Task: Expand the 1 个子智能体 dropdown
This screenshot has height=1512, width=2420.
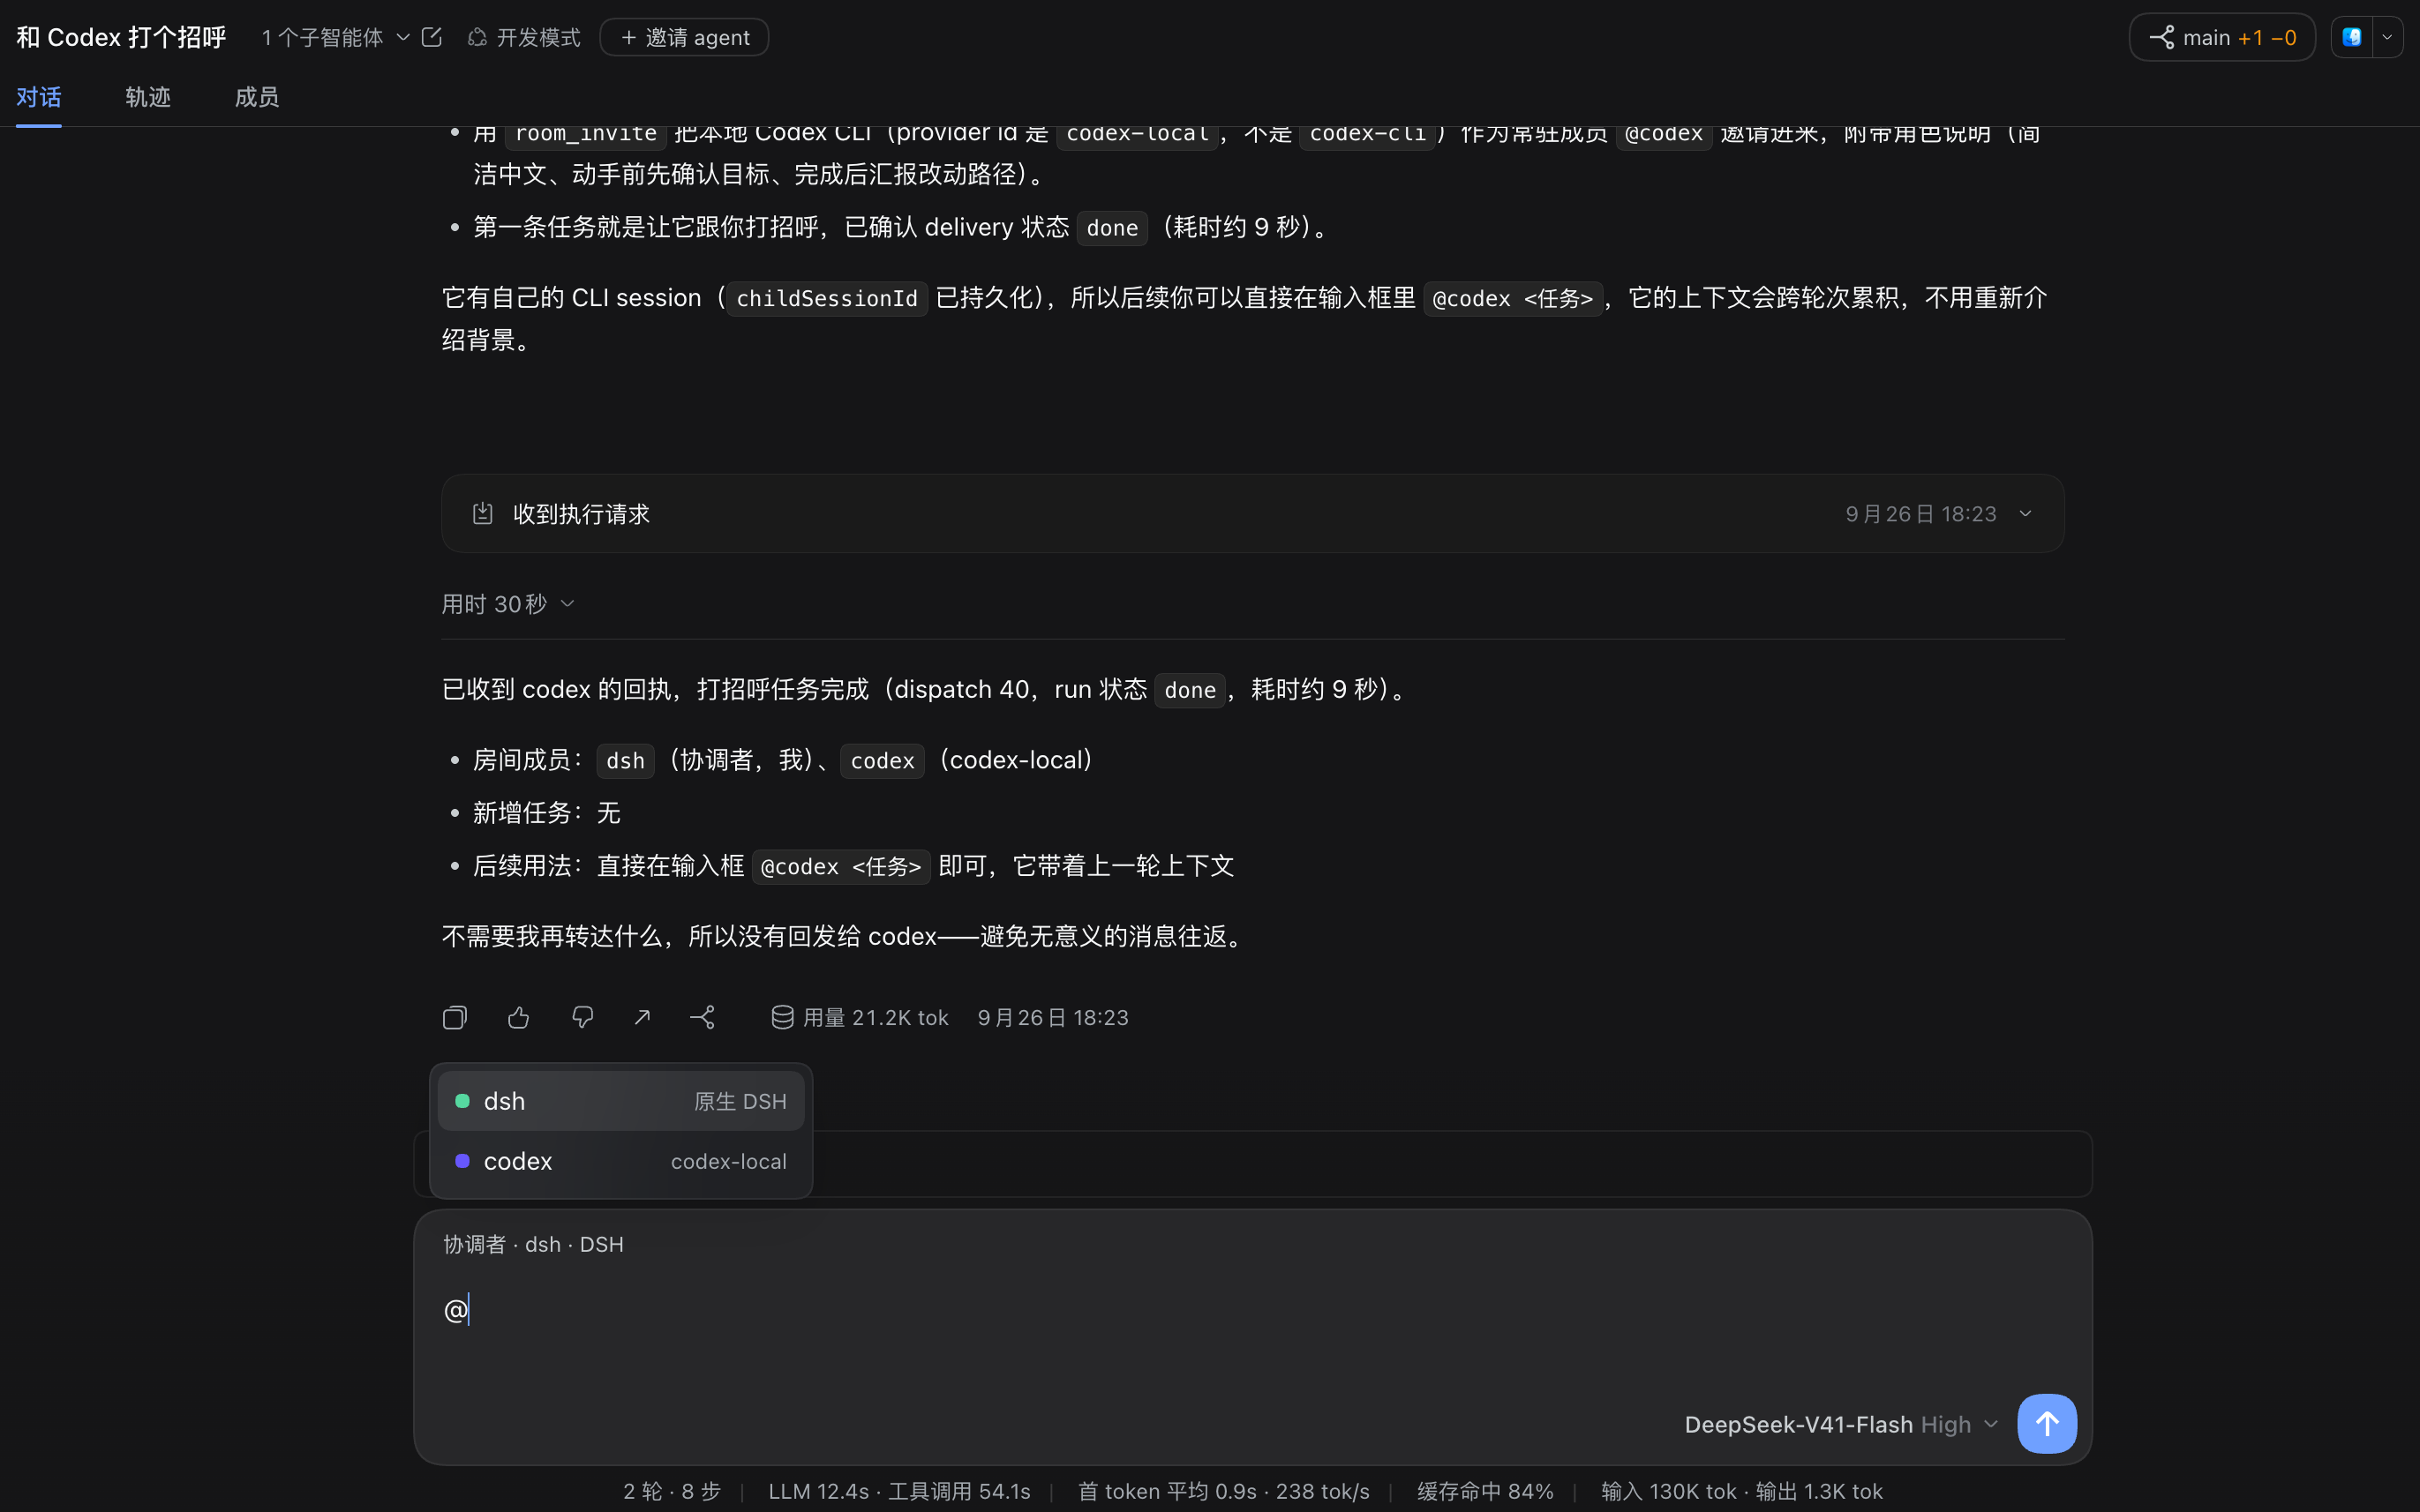Action: point(335,37)
